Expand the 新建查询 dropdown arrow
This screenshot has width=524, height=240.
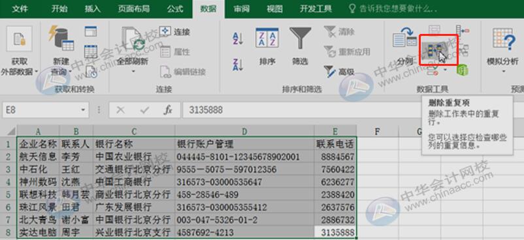click(x=70, y=72)
